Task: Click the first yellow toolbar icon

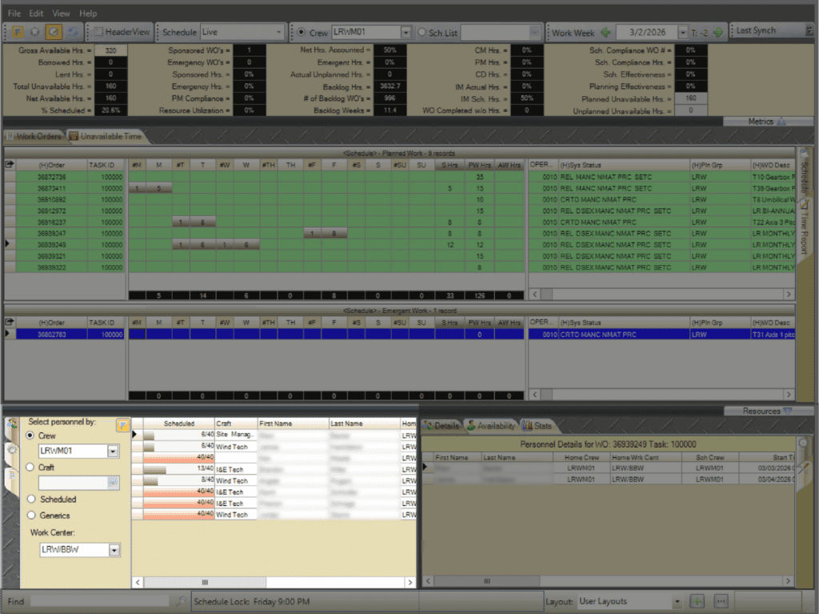Action: (x=18, y=32)
